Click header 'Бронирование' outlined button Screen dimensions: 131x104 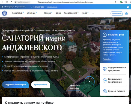(117, 13)
